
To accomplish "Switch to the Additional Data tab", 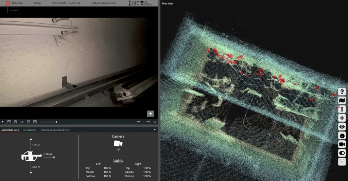I will (x=10, y=130).
